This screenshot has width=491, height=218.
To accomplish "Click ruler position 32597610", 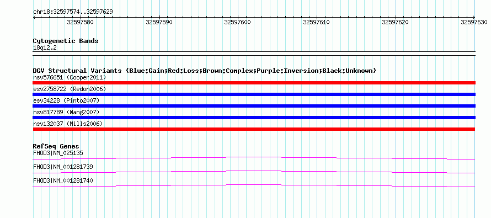I will click(317, 22).
